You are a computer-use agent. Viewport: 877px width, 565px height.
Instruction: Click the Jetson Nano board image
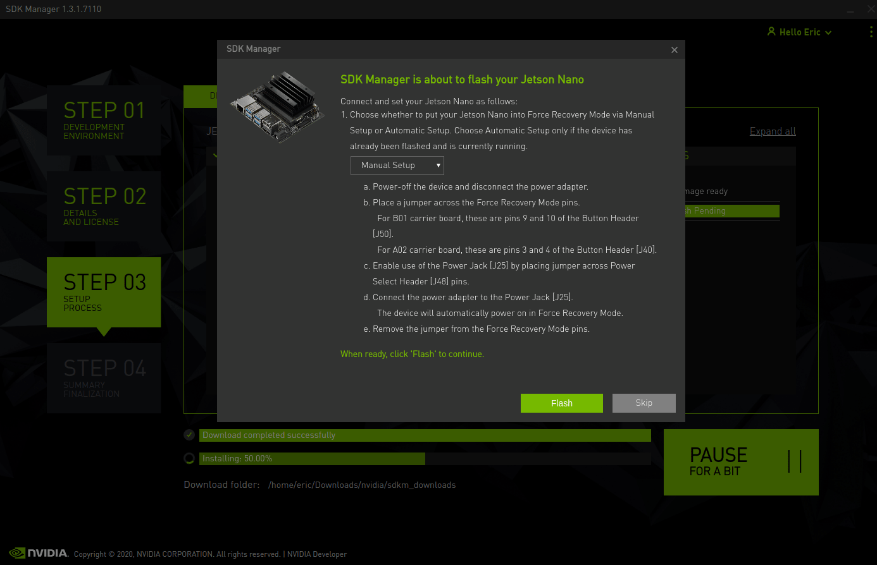pyautogui.click(x=278, y=106)
